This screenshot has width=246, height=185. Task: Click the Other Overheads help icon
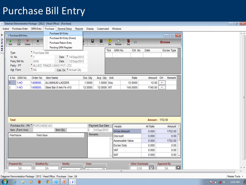click(x=151, y=168)
